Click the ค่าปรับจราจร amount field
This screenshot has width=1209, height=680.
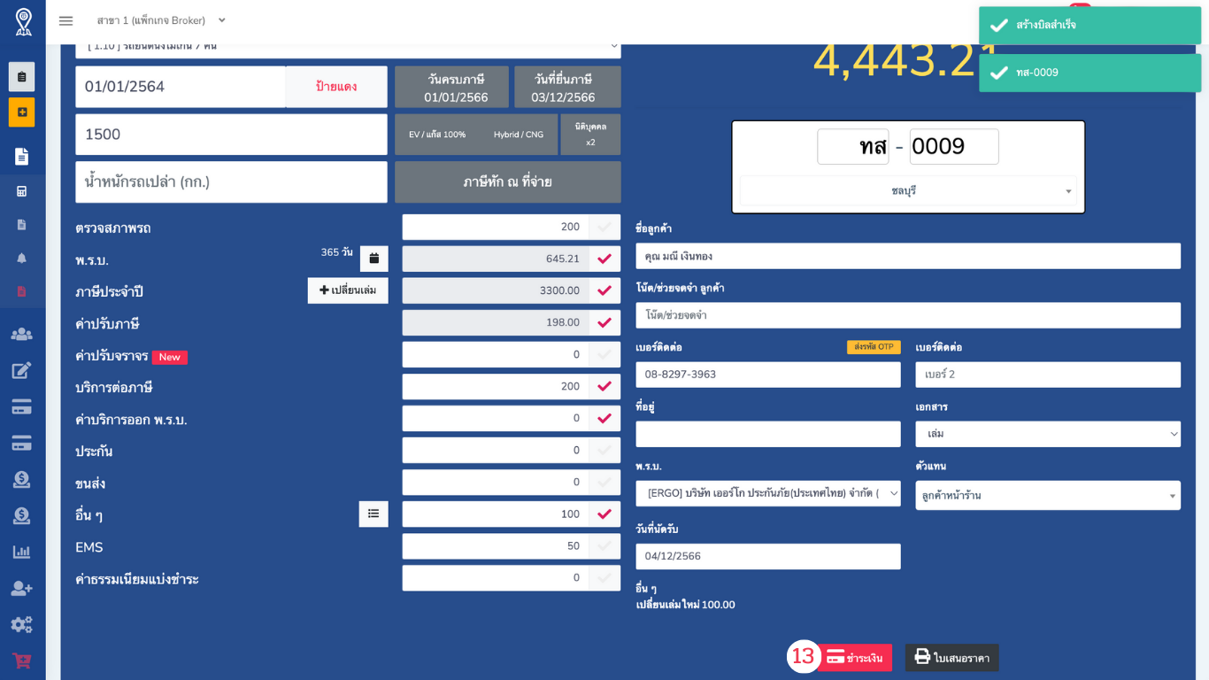pyautogui.click(x=496, y=354)
